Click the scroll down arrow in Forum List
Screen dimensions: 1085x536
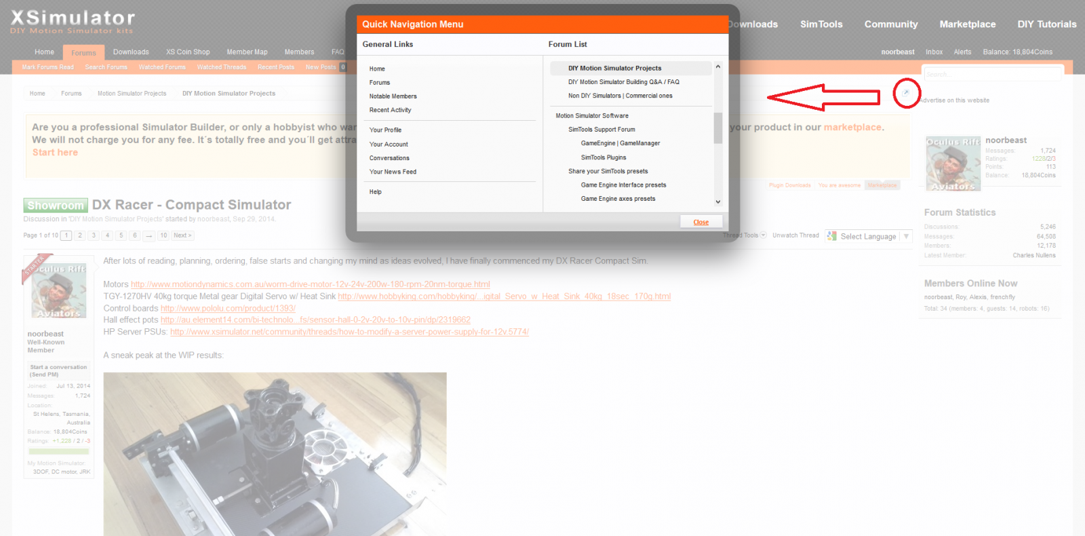(717, 202)
